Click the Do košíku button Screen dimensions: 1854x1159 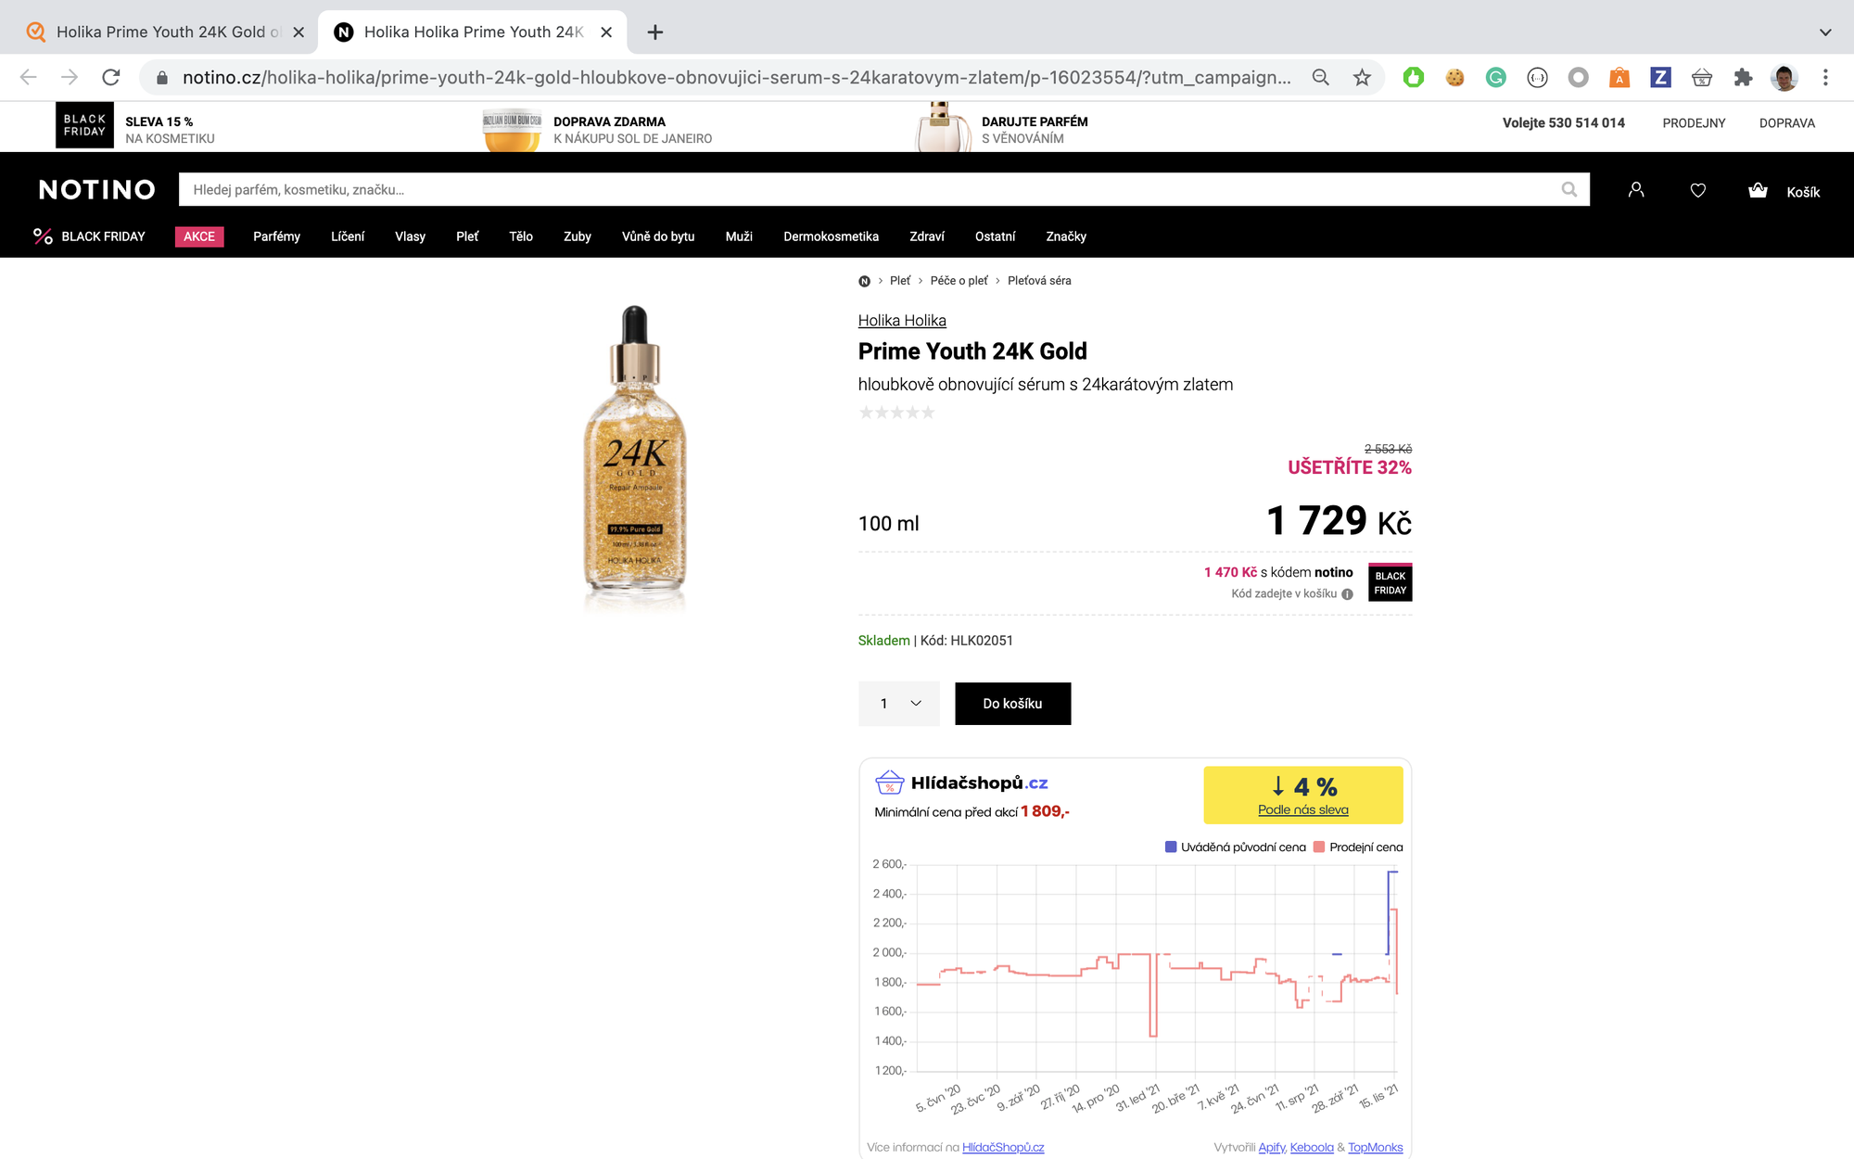(x=1012, y=703)
